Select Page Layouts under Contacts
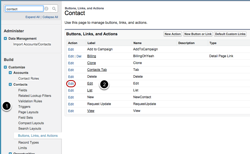The width and height of the screenshot is (250, 154). coord(28,112)
